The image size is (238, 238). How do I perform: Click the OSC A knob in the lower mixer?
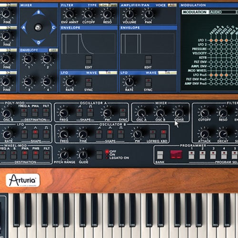pyautogui.click(x=141, y=113)
